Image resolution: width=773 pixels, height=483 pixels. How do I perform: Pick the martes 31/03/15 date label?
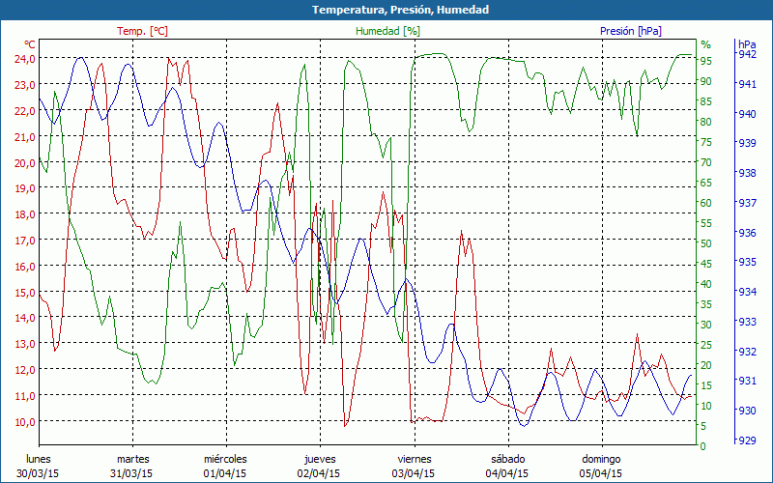tap(132, 466)
